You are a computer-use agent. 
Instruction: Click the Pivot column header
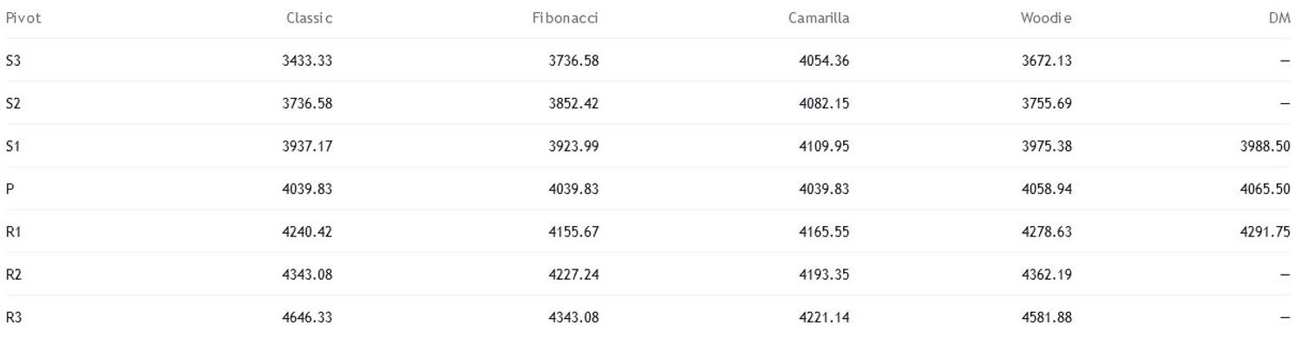(19, 18)
